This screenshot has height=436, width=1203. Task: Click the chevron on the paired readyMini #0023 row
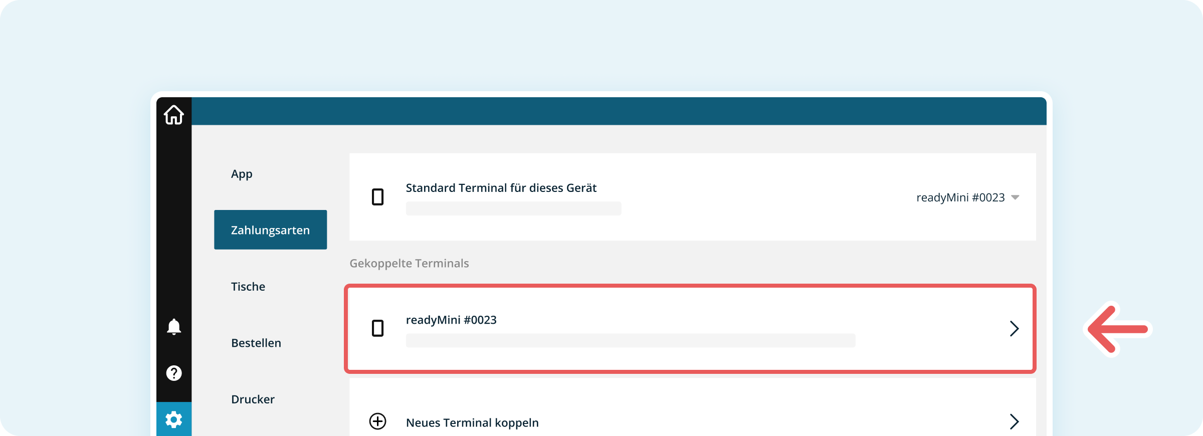coord(1014,328)
